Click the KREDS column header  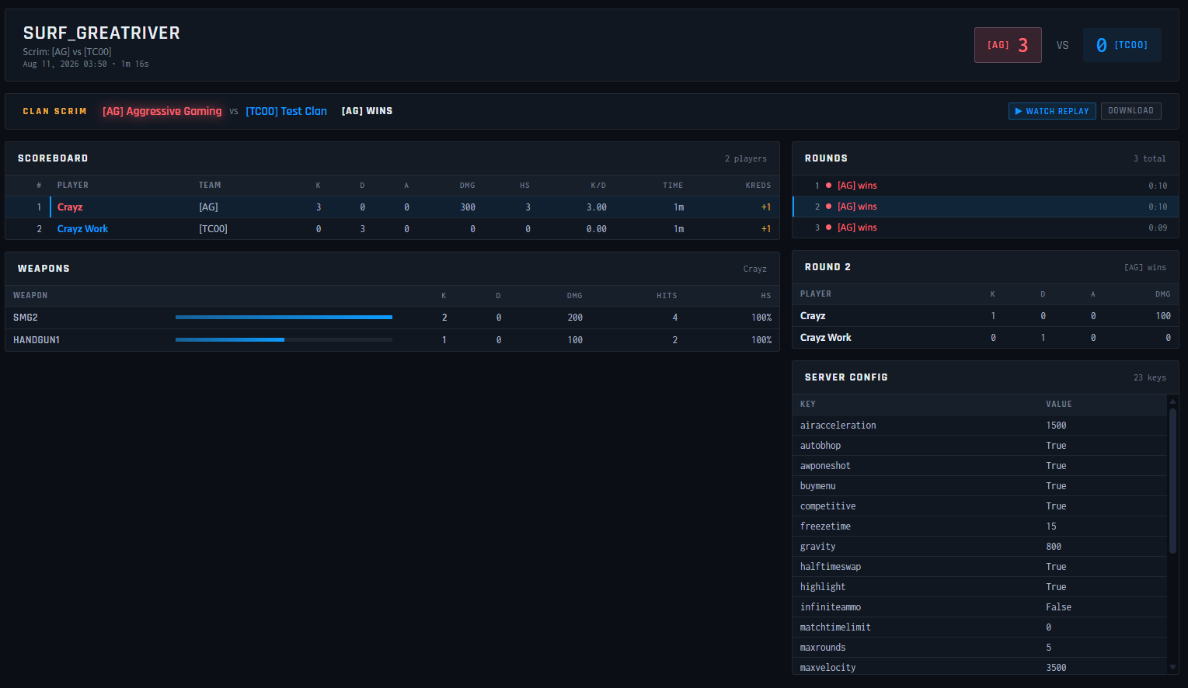point(758,186)
